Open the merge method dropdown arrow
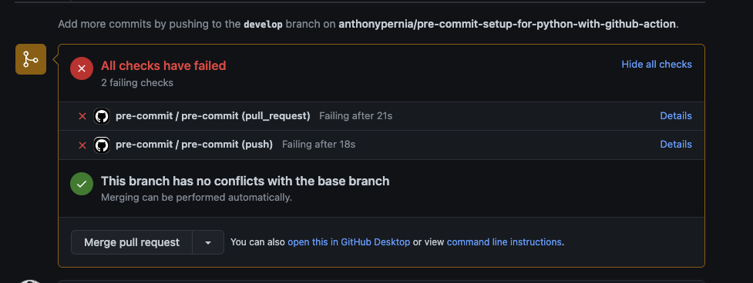The width and height of the screenshot is (753, 283). click(208, 242)
